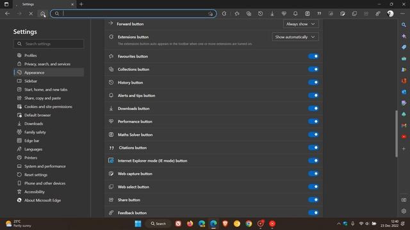The image size is (410, 230).
Task: Click the Citations quote icon in toolbar
Action: click(319, 13)
